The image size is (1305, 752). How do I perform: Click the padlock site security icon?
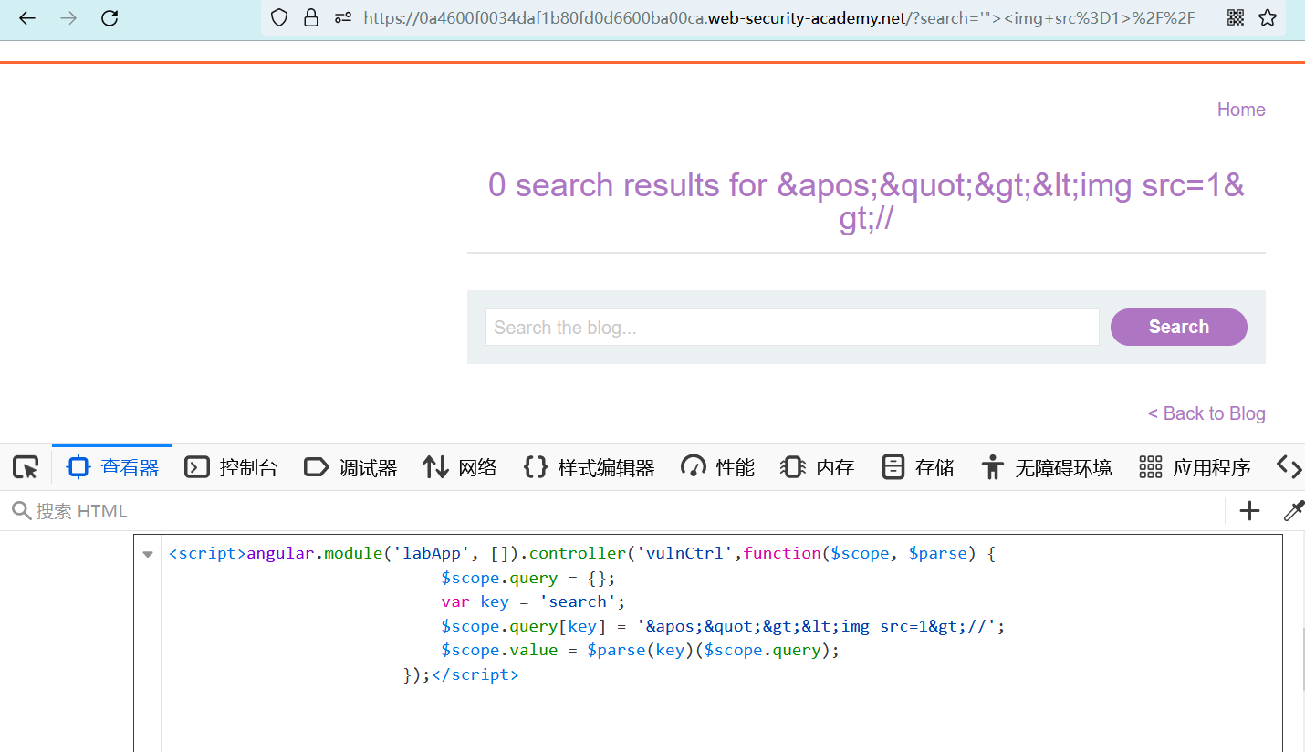(x=311, y=17)
